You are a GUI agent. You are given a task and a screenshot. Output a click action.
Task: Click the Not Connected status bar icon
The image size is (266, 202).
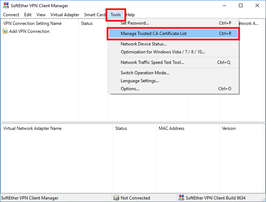point(116,198)
